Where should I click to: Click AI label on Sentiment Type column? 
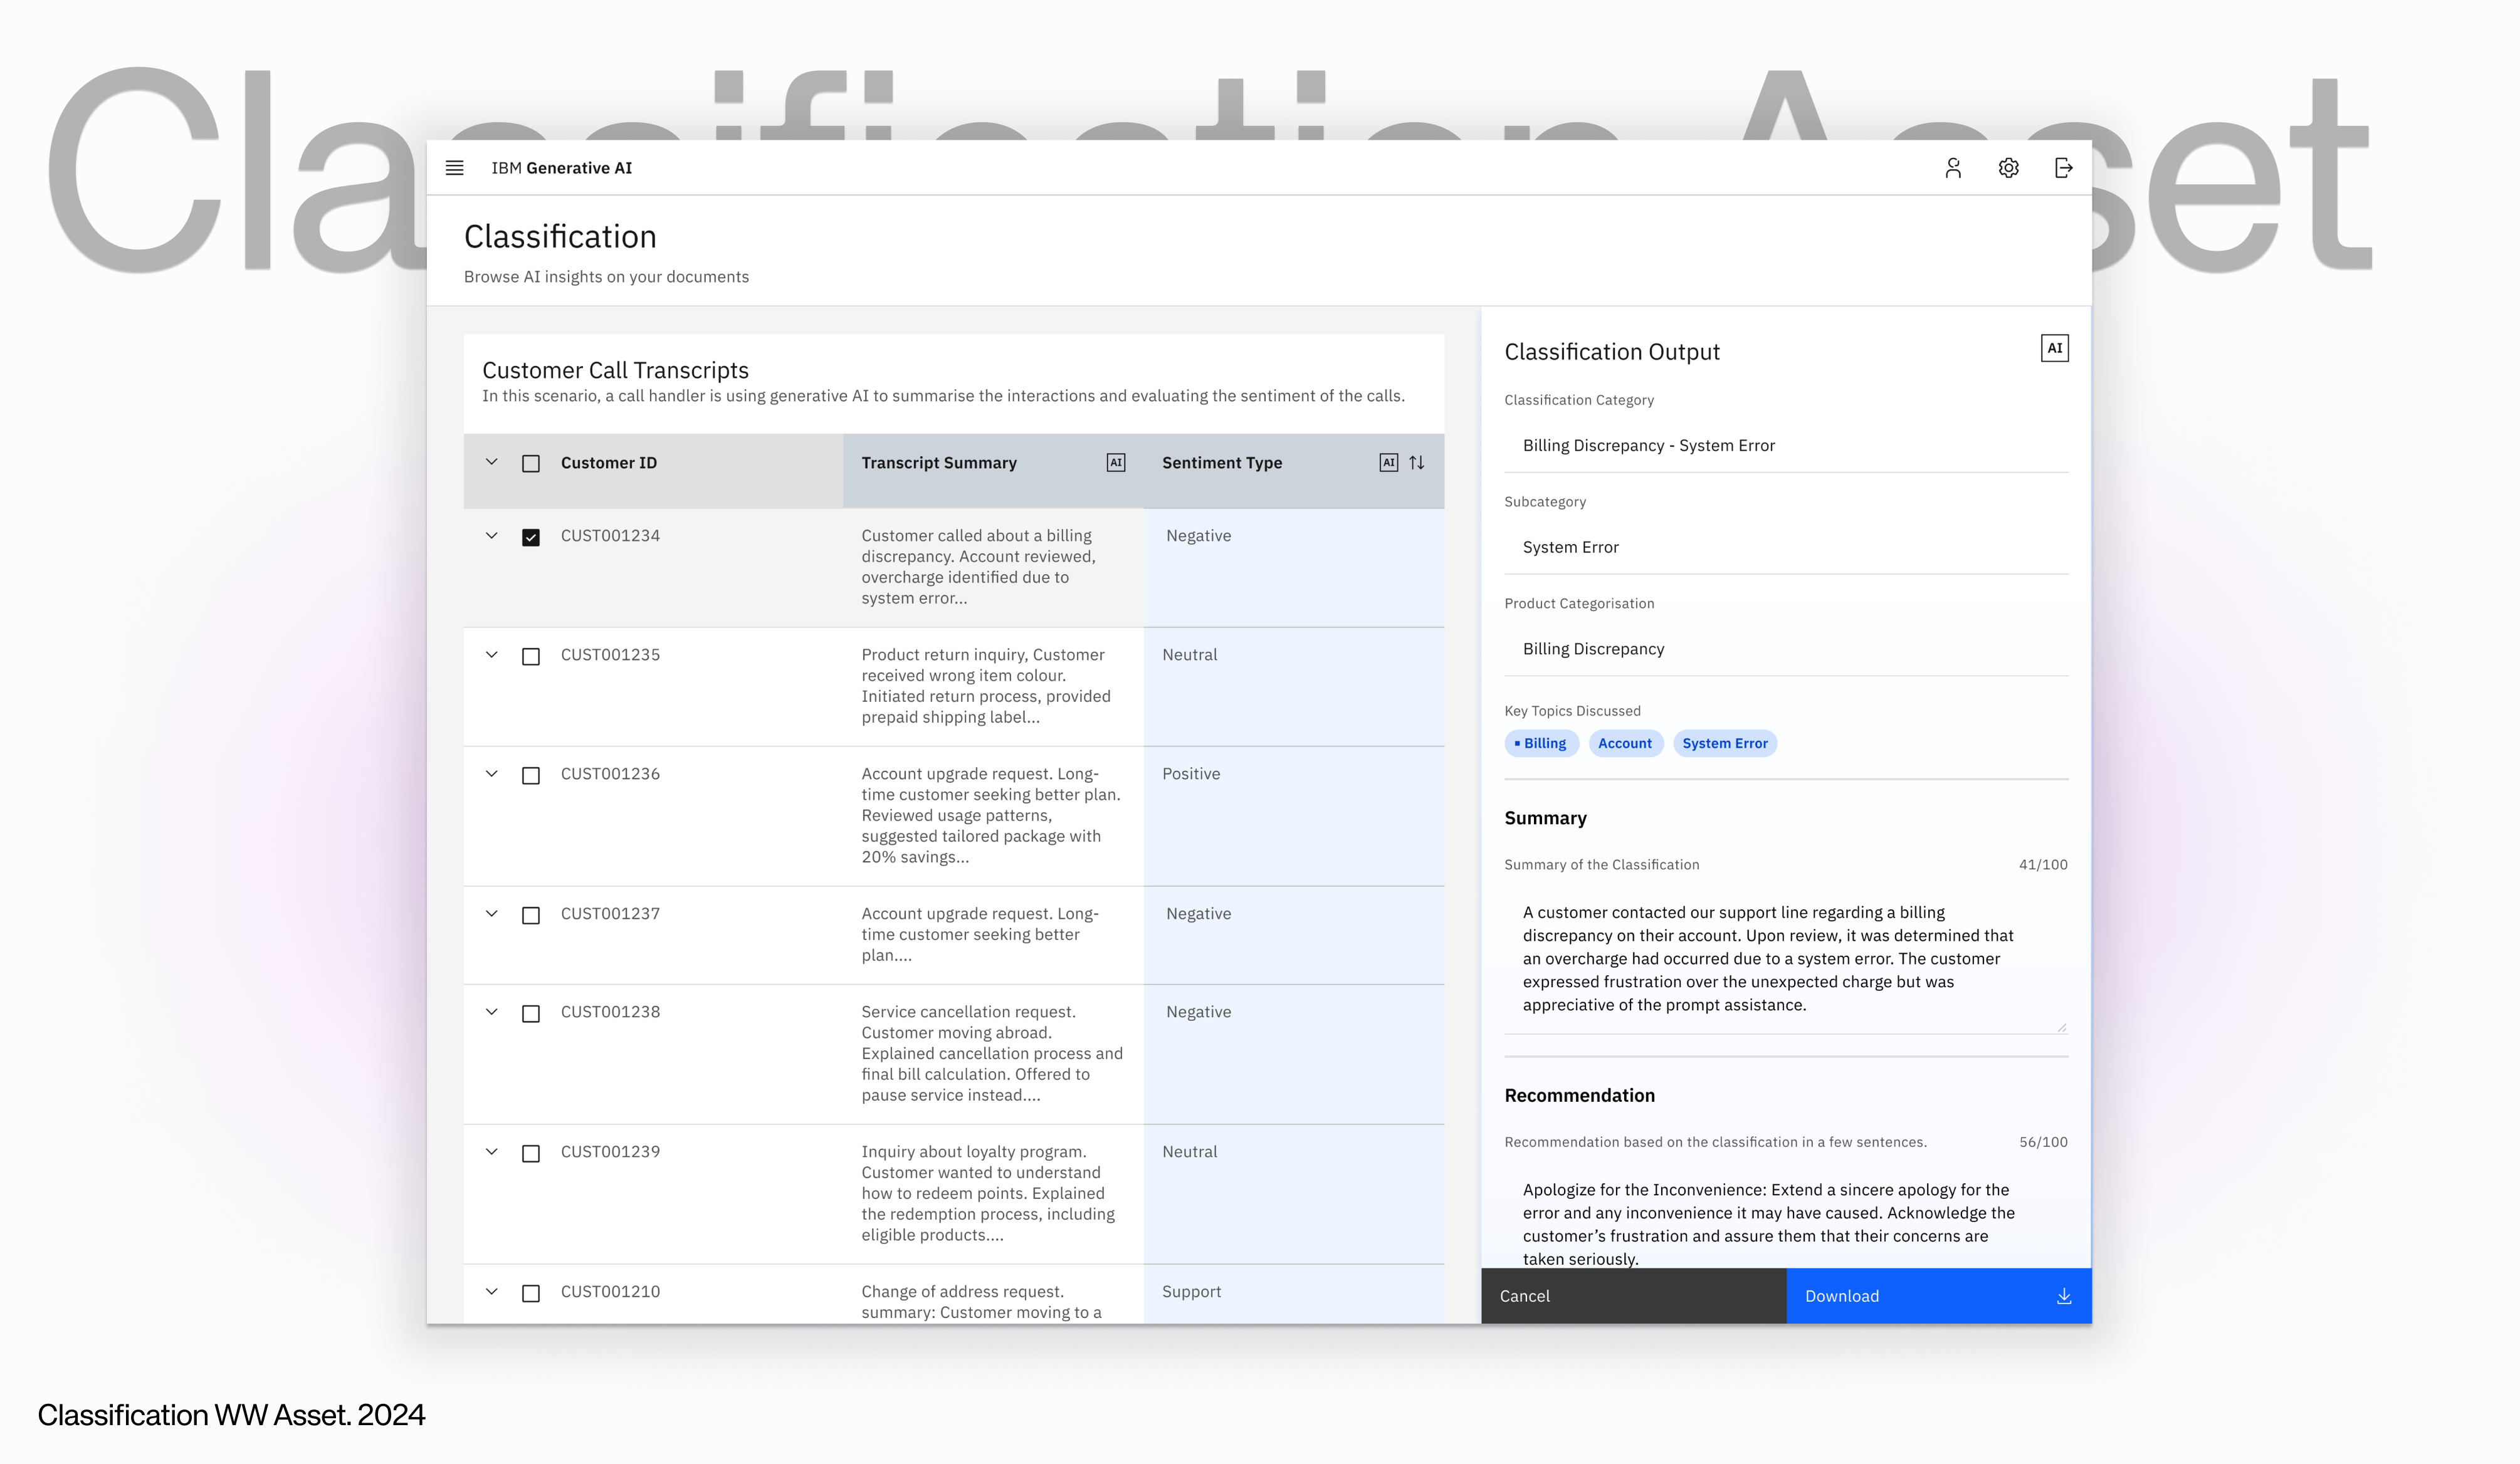pos(1388,463)
